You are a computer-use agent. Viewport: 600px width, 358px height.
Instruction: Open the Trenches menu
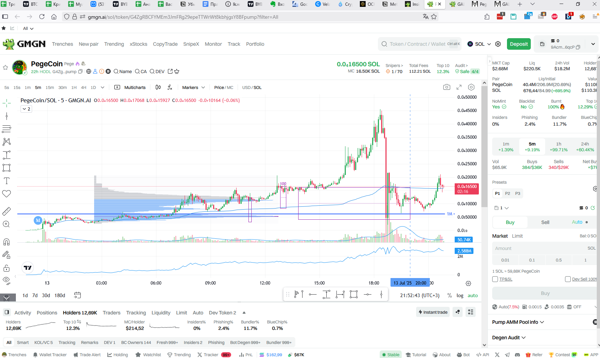pyautogui.click(x=62, y=44)
